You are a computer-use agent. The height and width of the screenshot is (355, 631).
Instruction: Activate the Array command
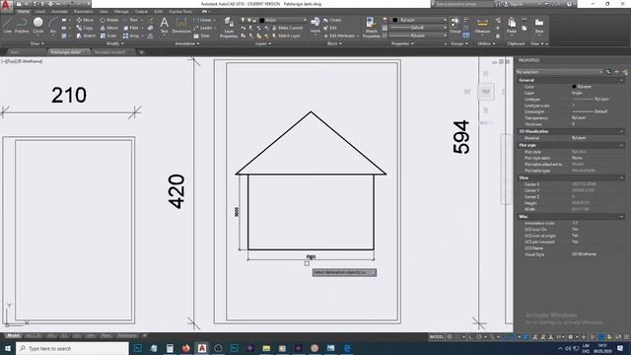(x=131, y=35)
